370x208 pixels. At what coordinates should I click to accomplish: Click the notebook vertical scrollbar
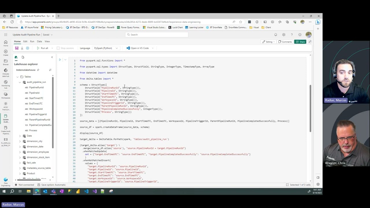[310, 108]
